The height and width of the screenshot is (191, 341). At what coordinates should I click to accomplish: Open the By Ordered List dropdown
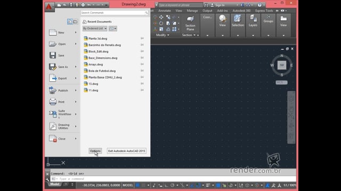pos(95,28)
